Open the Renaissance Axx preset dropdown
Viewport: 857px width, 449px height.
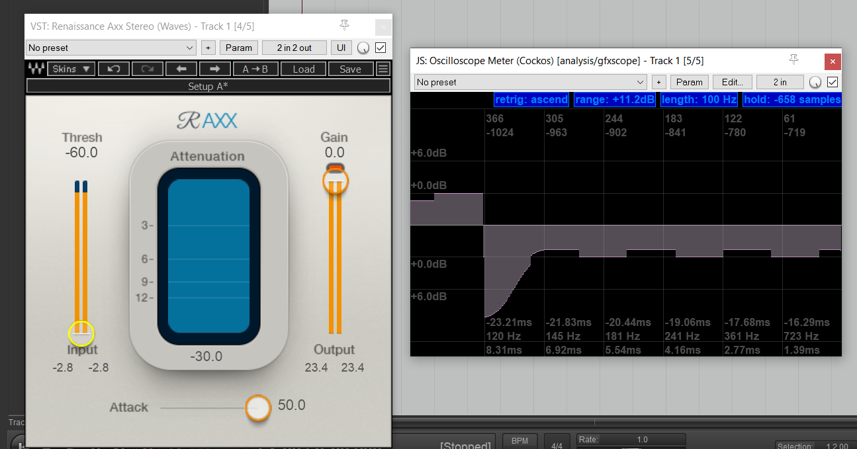(x=111, y=48)
